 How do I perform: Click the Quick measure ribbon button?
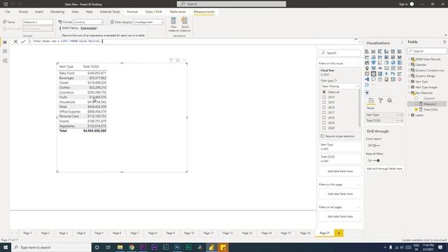click(185, 24)
